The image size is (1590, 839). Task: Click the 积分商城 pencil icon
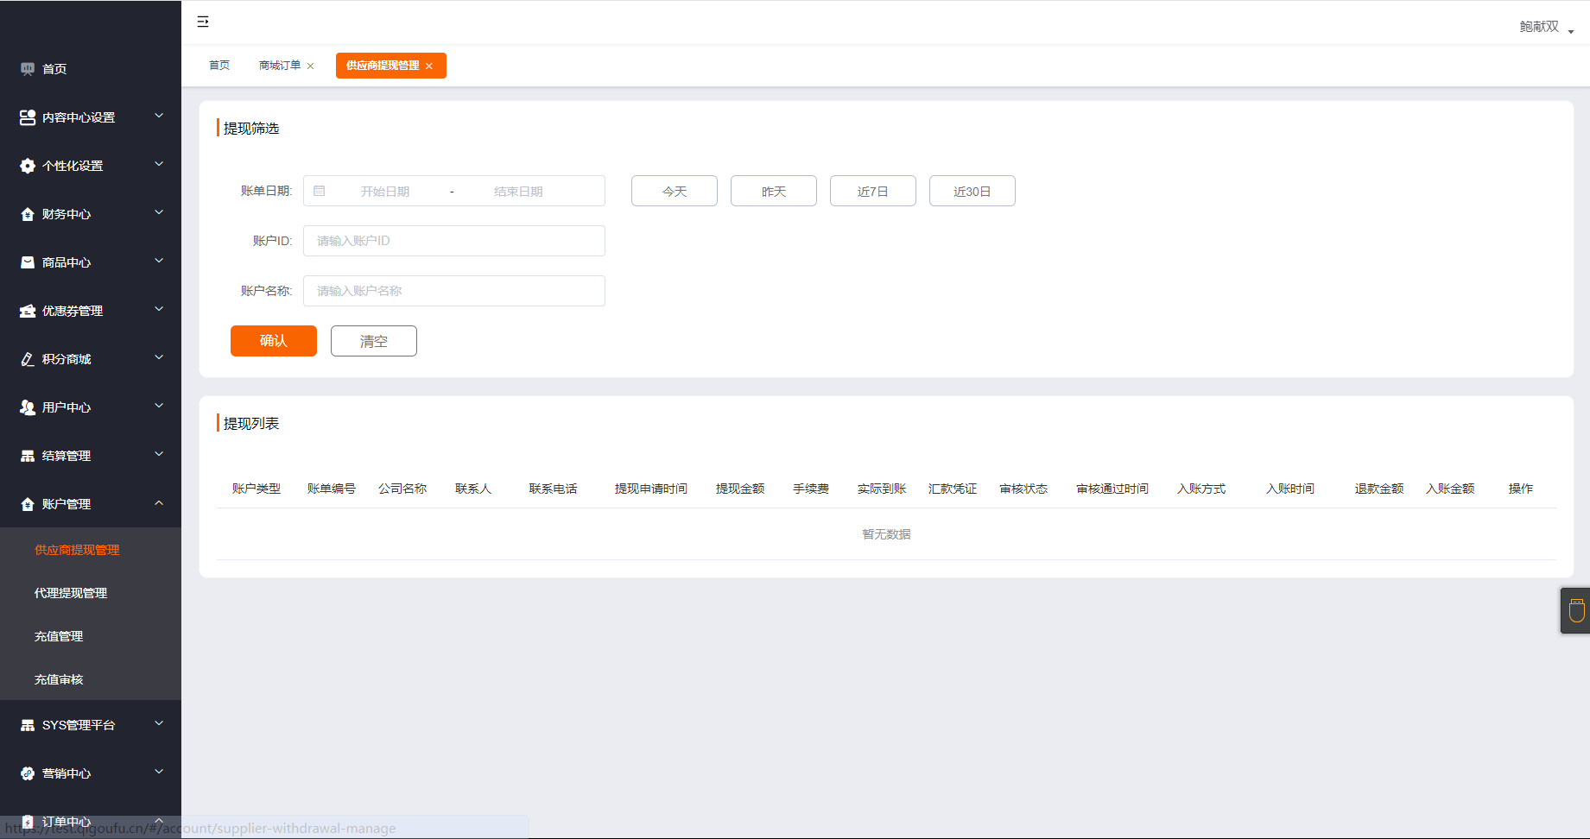point(28,359)
